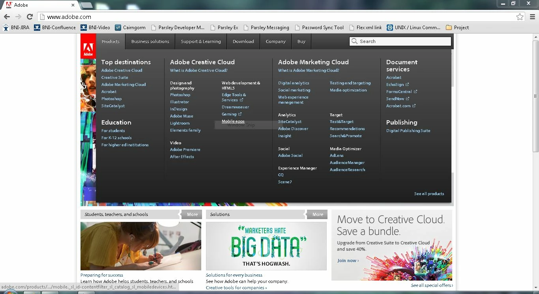539x294 pixels.
Task: Reload the page with the refresh icon
Action: [30, 17]
